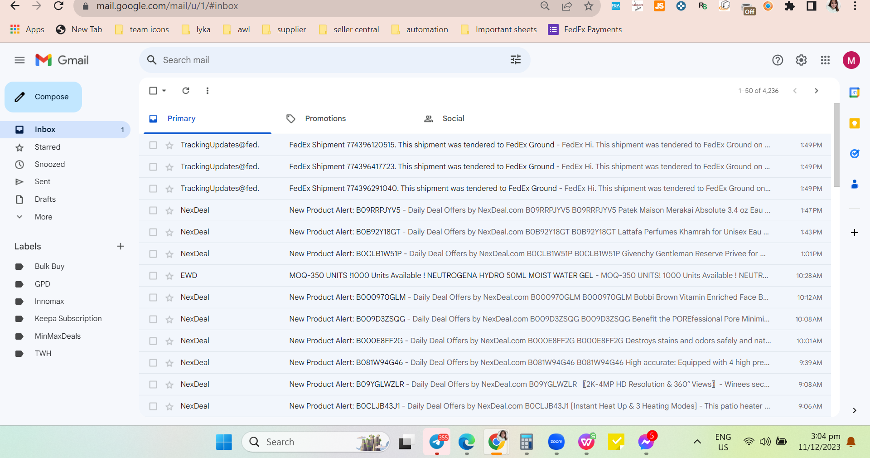
Task: Open Messenger taskbar icon
Action: click(x=646, y=442)
